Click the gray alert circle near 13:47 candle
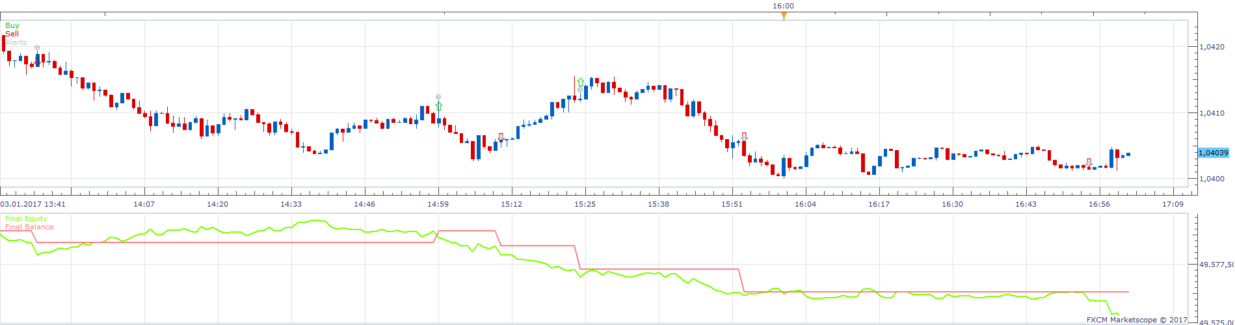Screen dimensions: 1235x325 point(37,47)
